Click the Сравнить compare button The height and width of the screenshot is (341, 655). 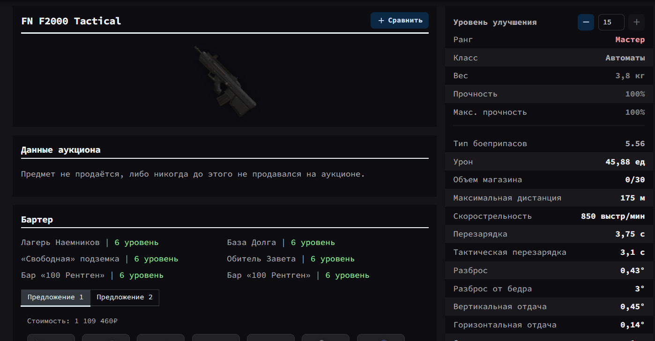(x=400, y=21)
